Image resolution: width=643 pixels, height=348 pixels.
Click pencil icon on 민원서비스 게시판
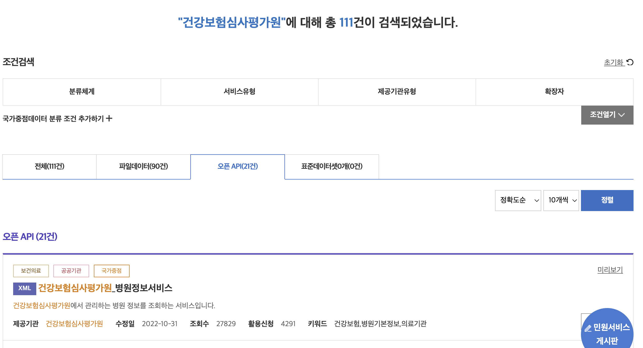pos(588,328)
